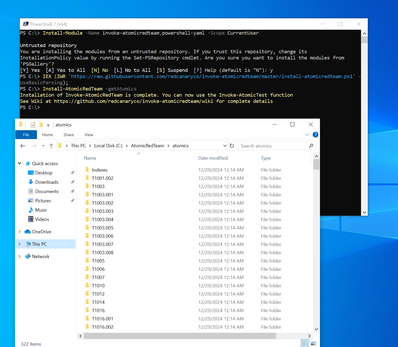Click atomics breadcrumb segment
Viewport: 398px width, 347px height.
point(181,146)
